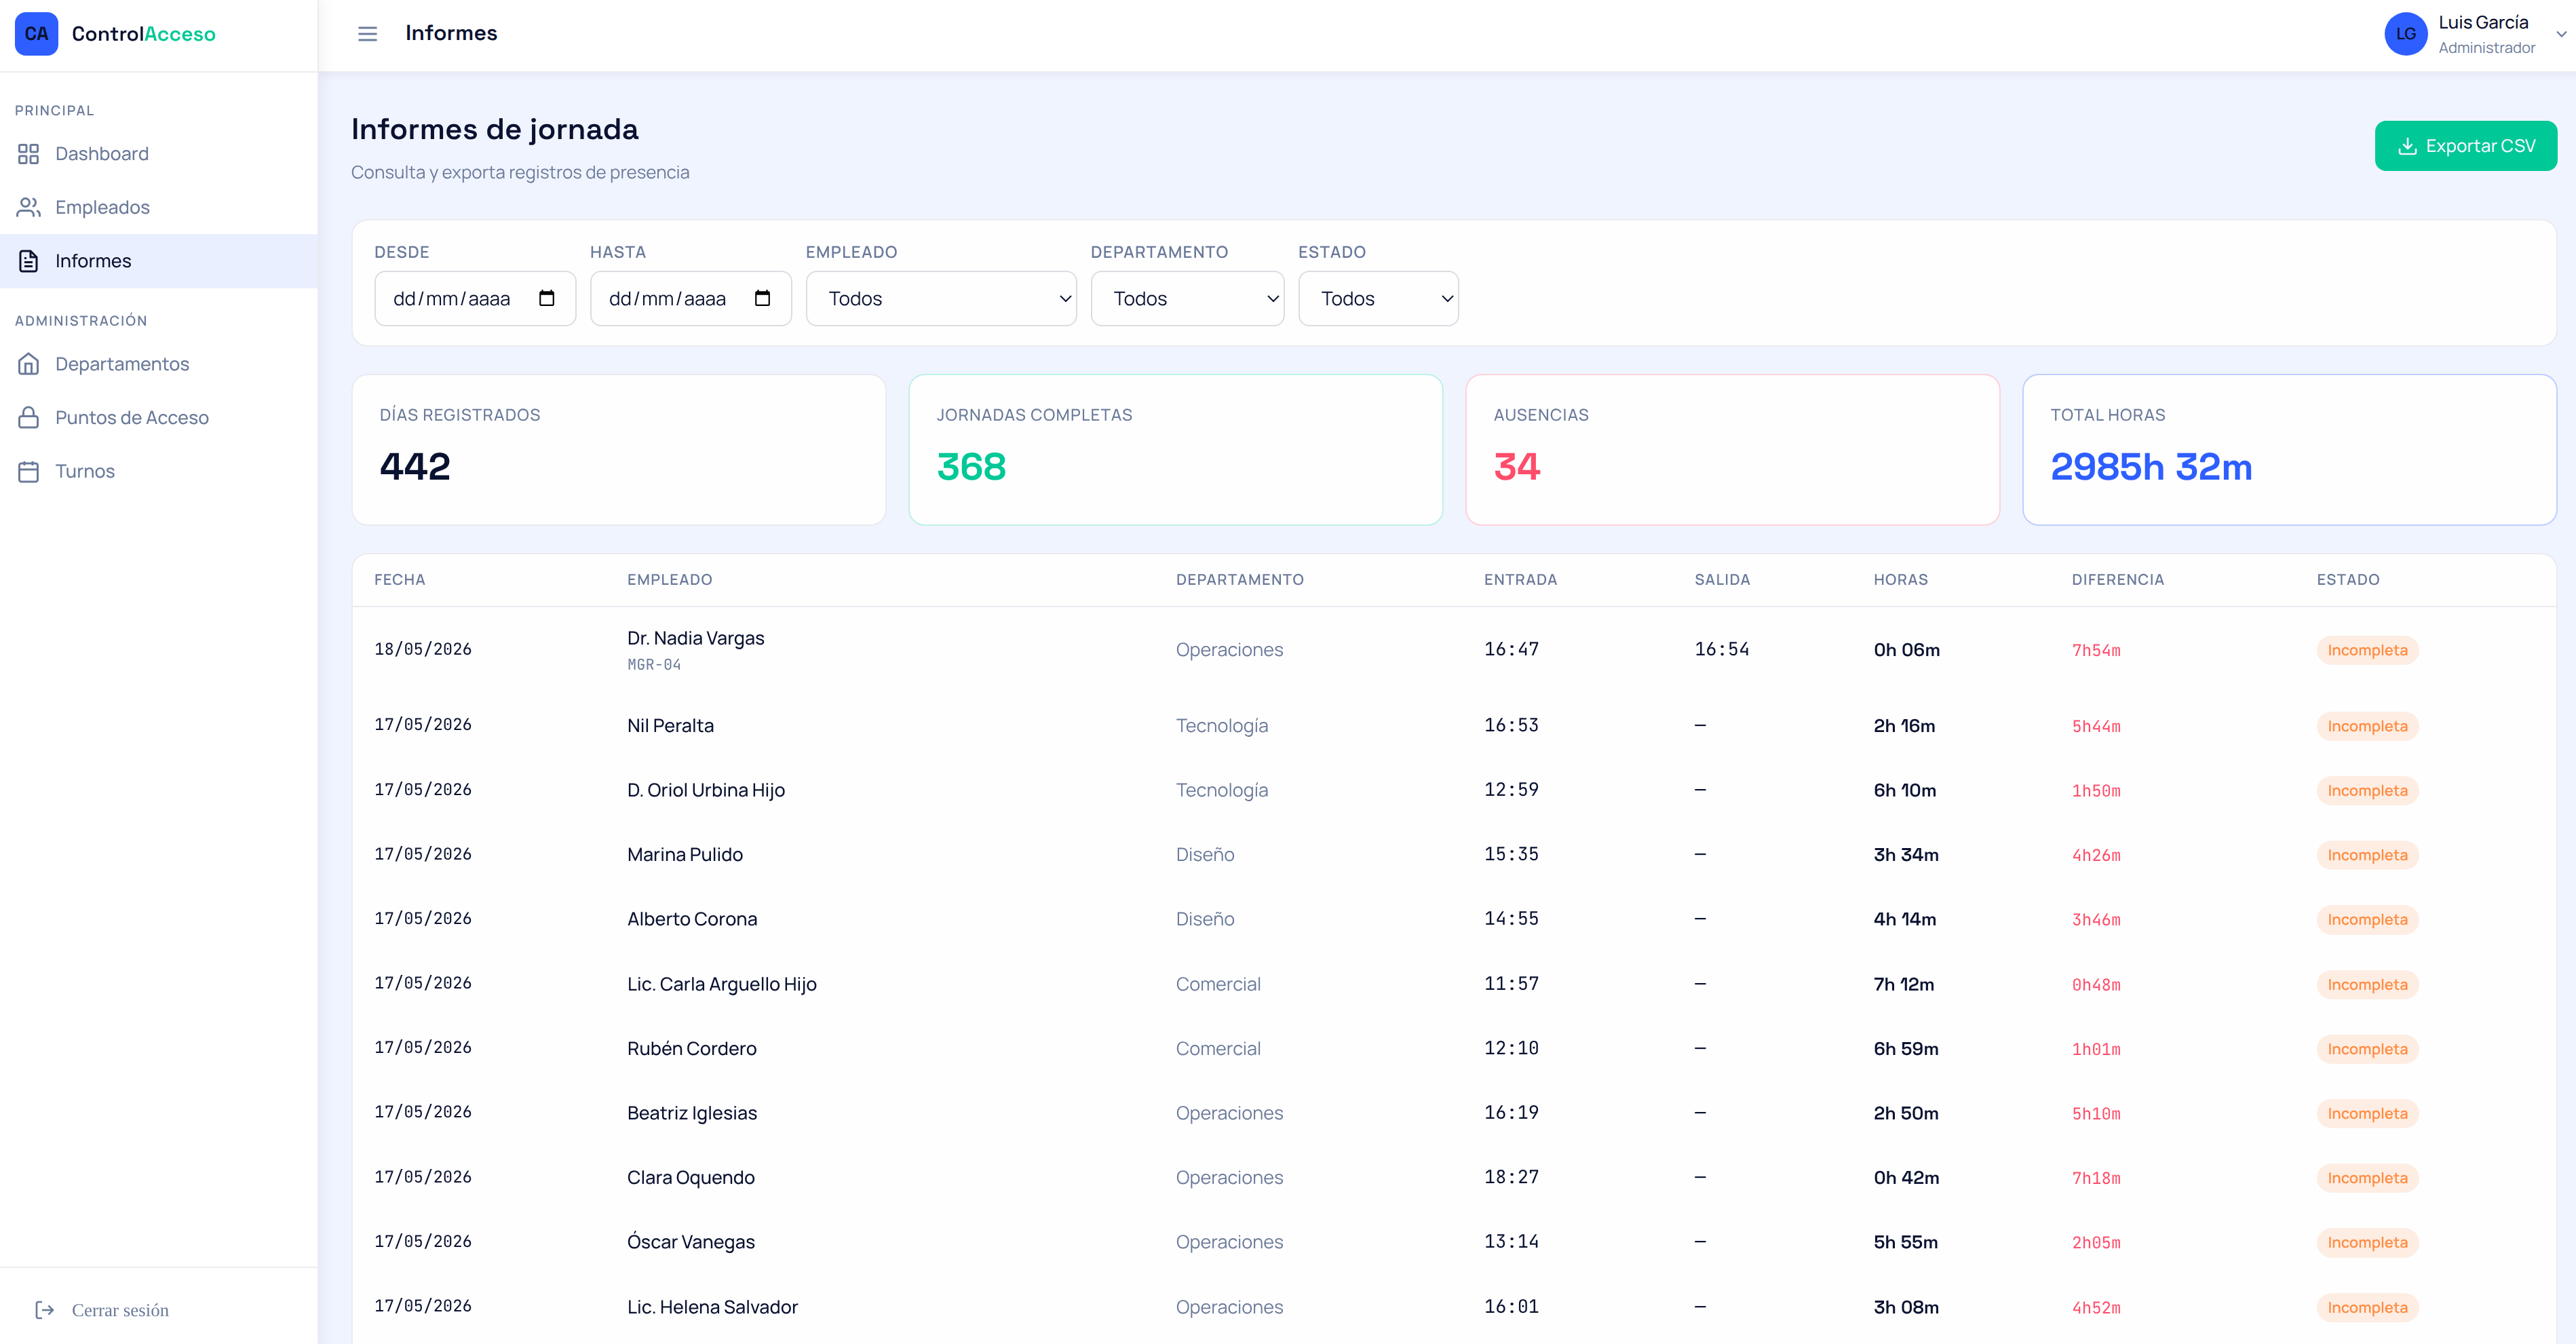Click the Exportar CSV button
2576x1344 pixels.
(2465, 146)
